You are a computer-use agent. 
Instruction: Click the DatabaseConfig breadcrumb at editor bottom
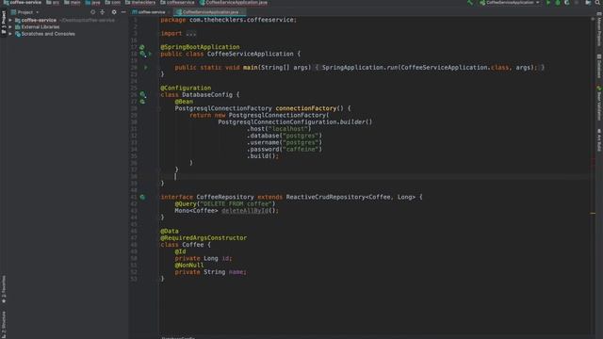tap(178, 337)
